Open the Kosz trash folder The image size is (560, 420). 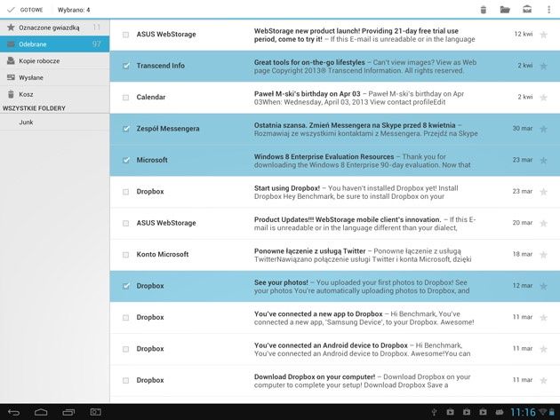click(54, 94)
